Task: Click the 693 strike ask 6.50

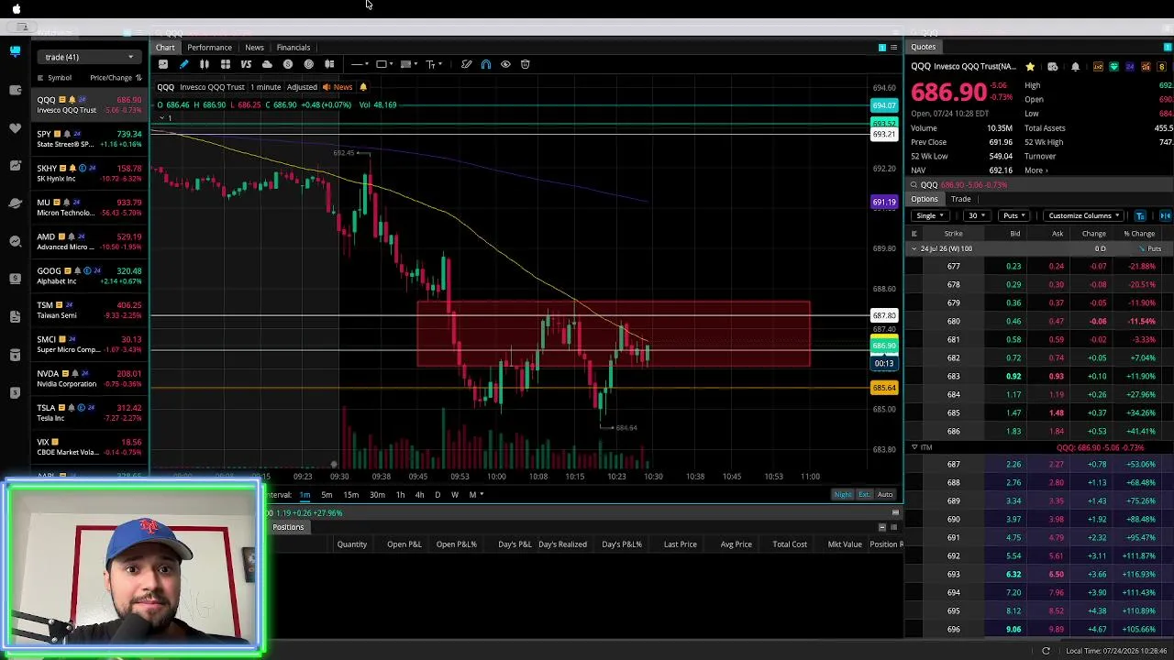Action: [x=1057, y=575]
